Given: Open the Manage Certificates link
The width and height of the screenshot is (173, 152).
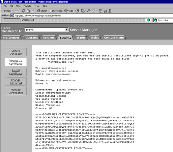Looking at the screenshot, I should [16, 91].
